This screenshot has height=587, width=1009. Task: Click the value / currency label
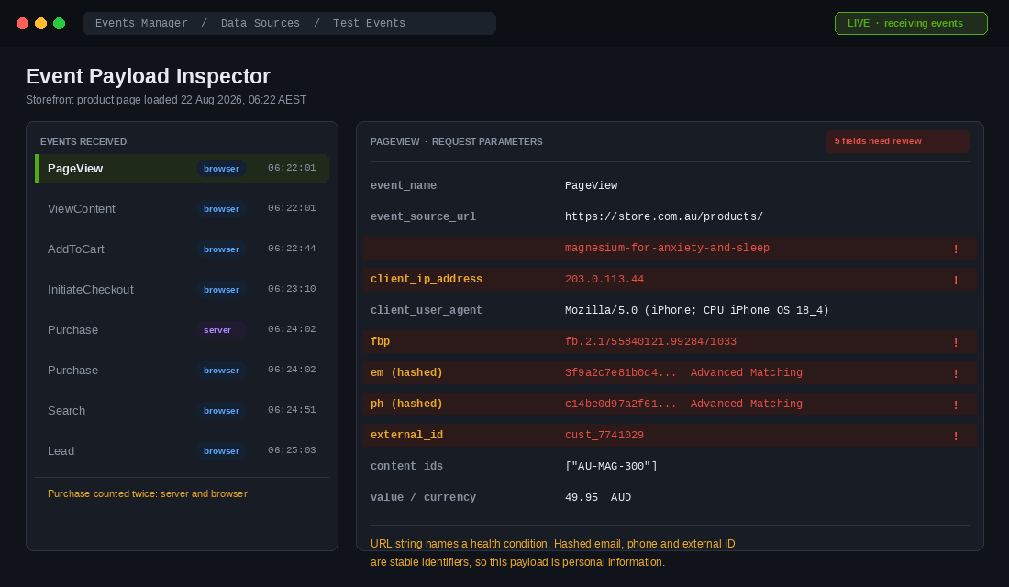424,497
